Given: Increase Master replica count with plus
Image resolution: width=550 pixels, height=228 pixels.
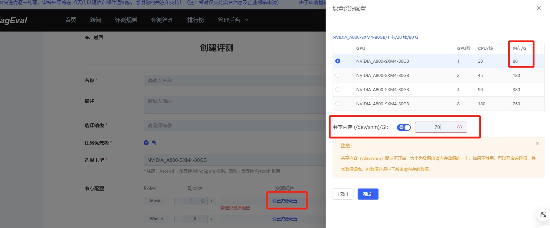Looking at the screenshot, I should pyautogui.click(x=212, y=201).
